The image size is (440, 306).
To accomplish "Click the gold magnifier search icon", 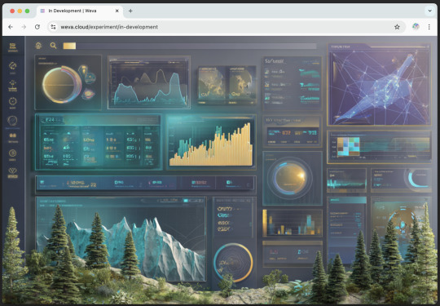I will 53,46.
